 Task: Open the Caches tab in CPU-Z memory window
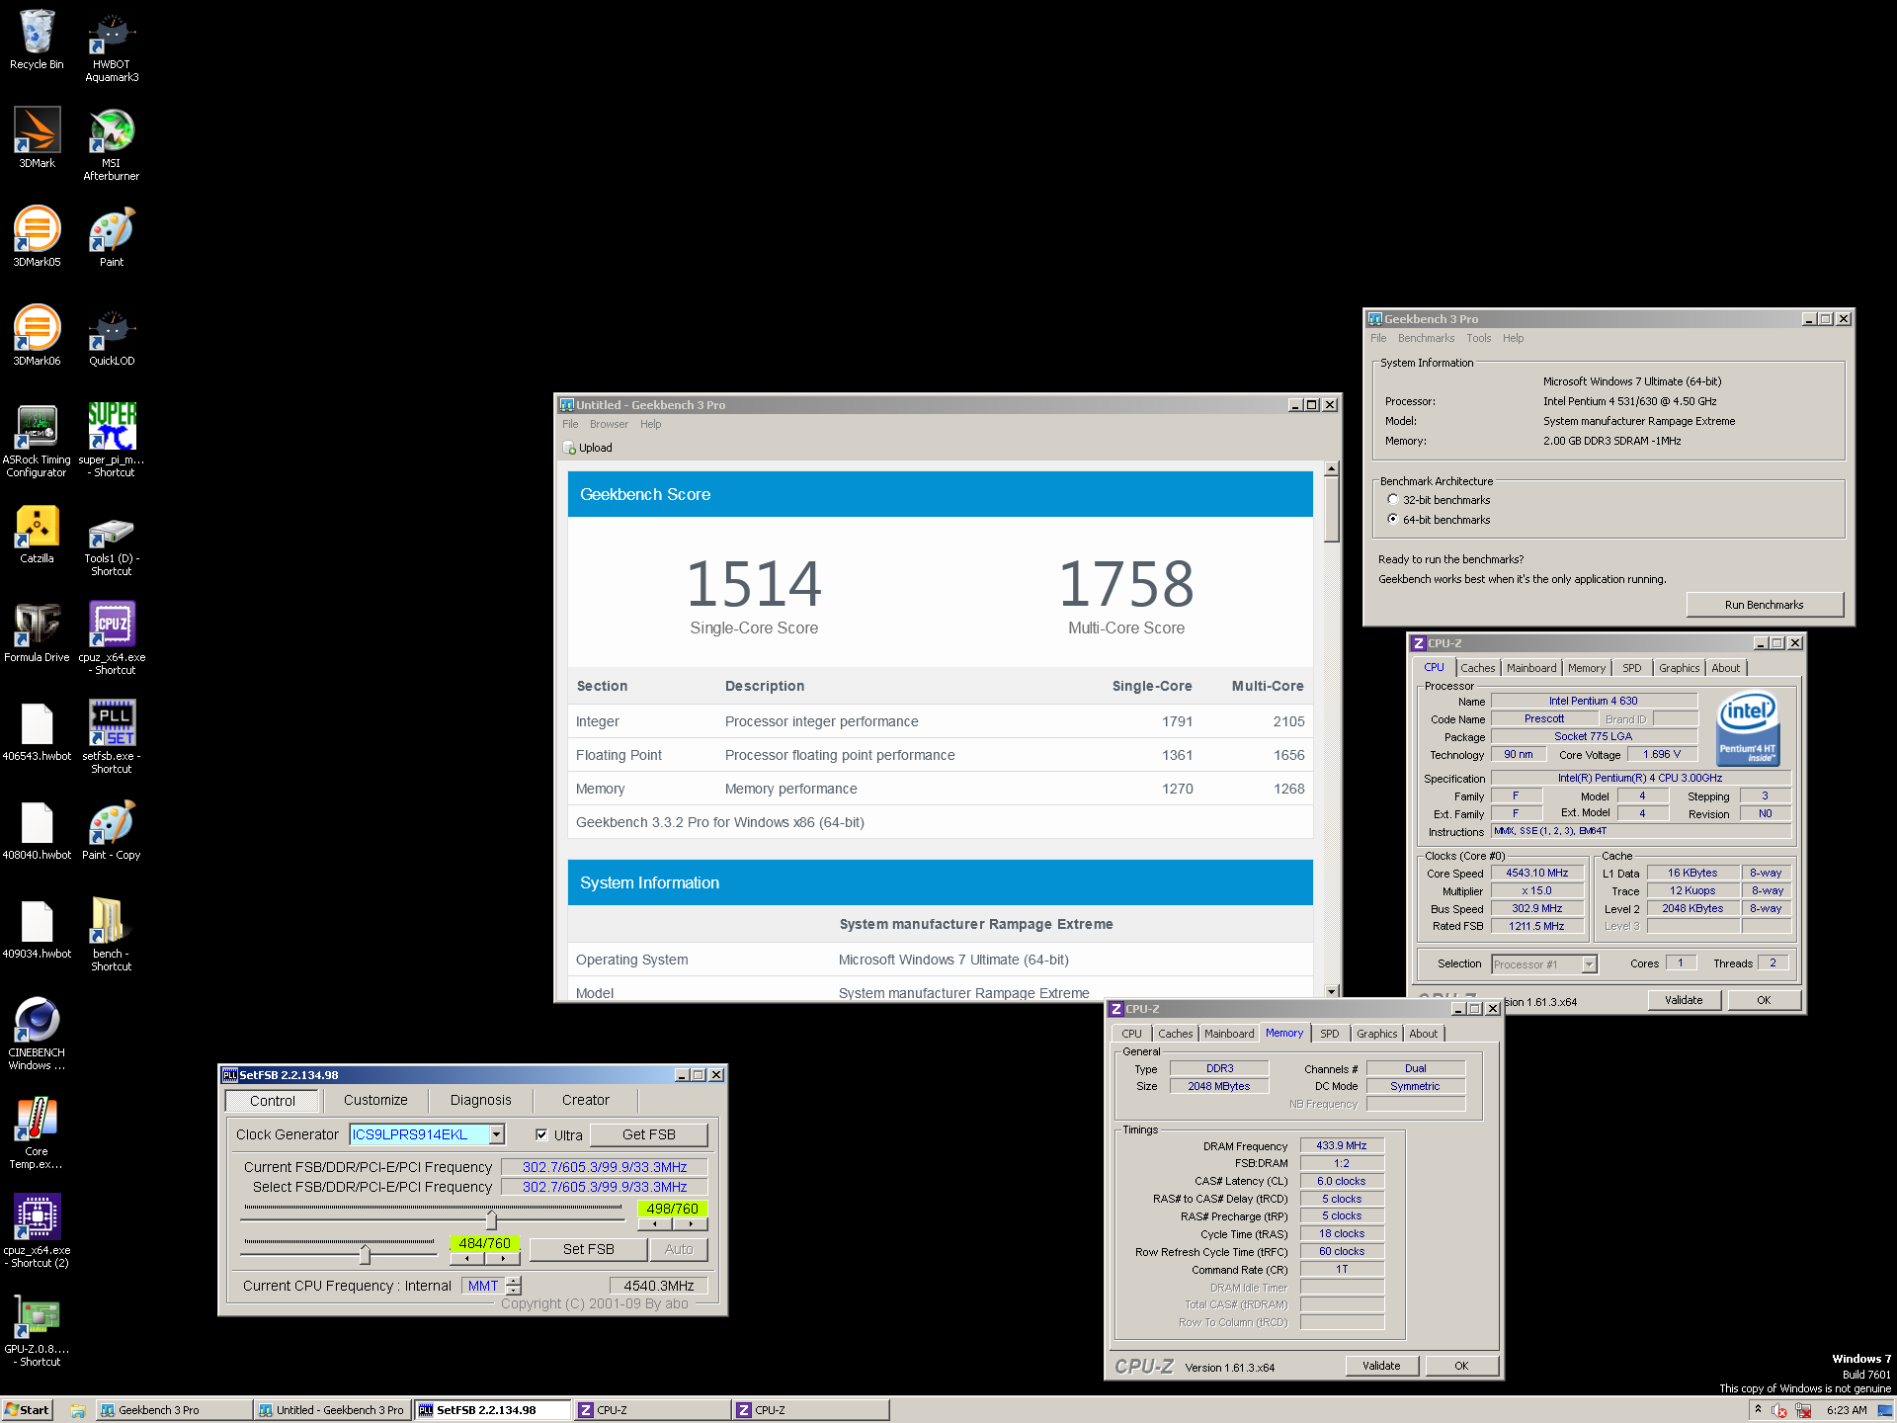coord(1175,1034)
